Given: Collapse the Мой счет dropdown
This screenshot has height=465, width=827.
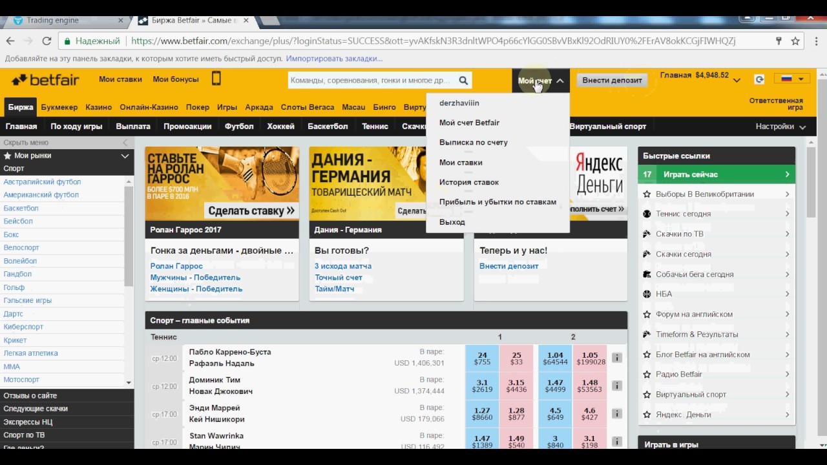Looking at the screenshot, I should [x=540, y=81].
